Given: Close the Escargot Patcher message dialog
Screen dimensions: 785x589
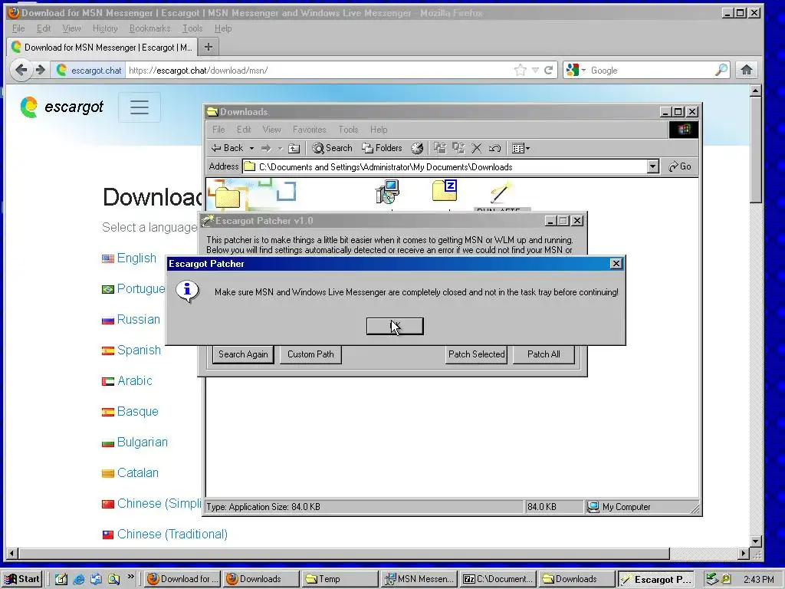Looking at the screenshot, I should [x=616, y=264].
